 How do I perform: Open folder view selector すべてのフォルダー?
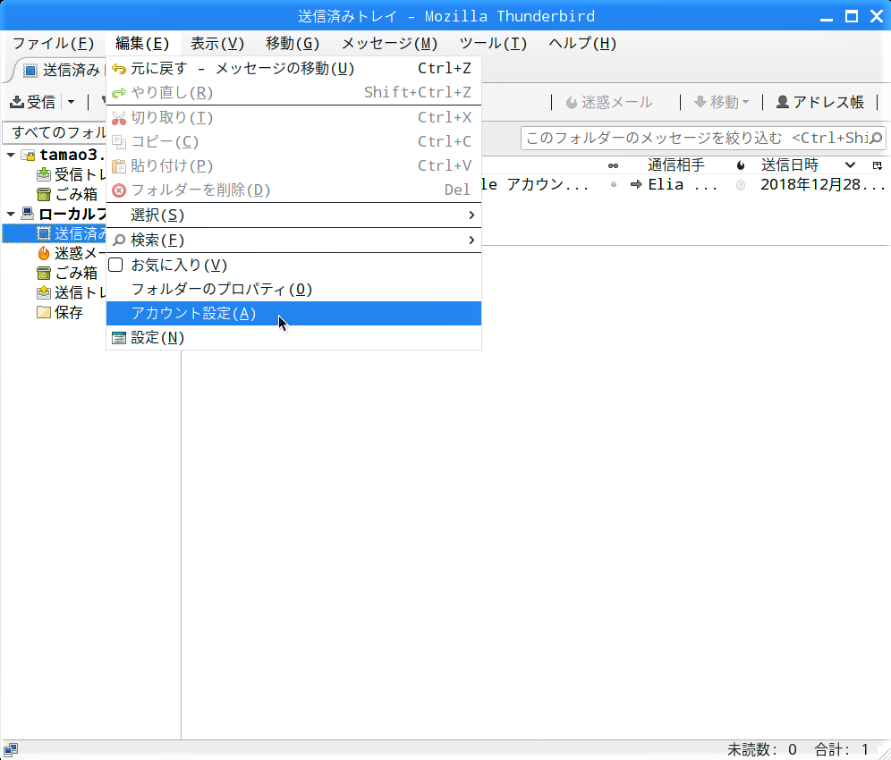click(55, 132)
